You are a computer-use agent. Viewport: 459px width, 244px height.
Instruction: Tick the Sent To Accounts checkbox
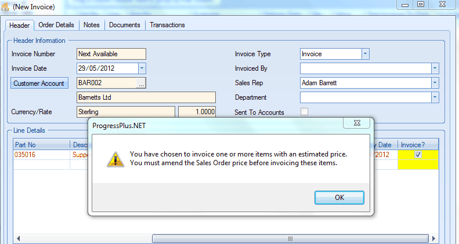305,112
